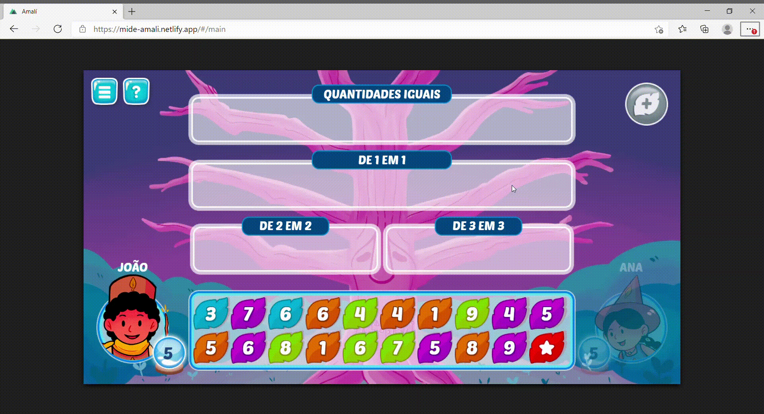Click the light green leaf numbered 9
The image size is (764, 414).
(472, 314)
